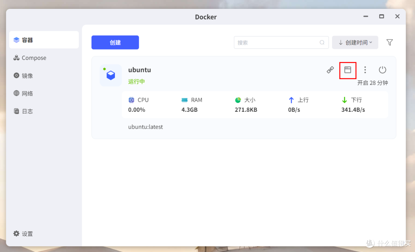Click the ubuntu:latest image tag
The height and width of the screenshot is (252, 415).
coord(146,127)
